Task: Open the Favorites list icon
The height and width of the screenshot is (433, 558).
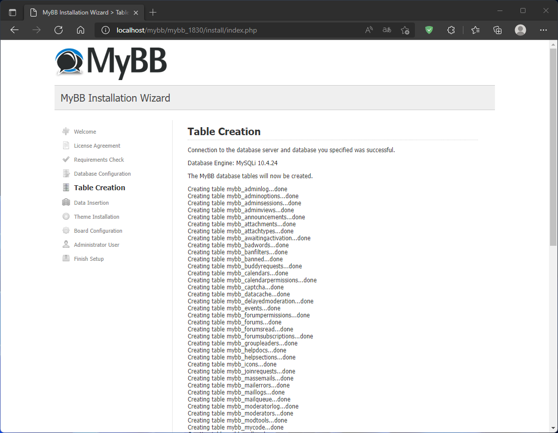Action: coord(475,30)
